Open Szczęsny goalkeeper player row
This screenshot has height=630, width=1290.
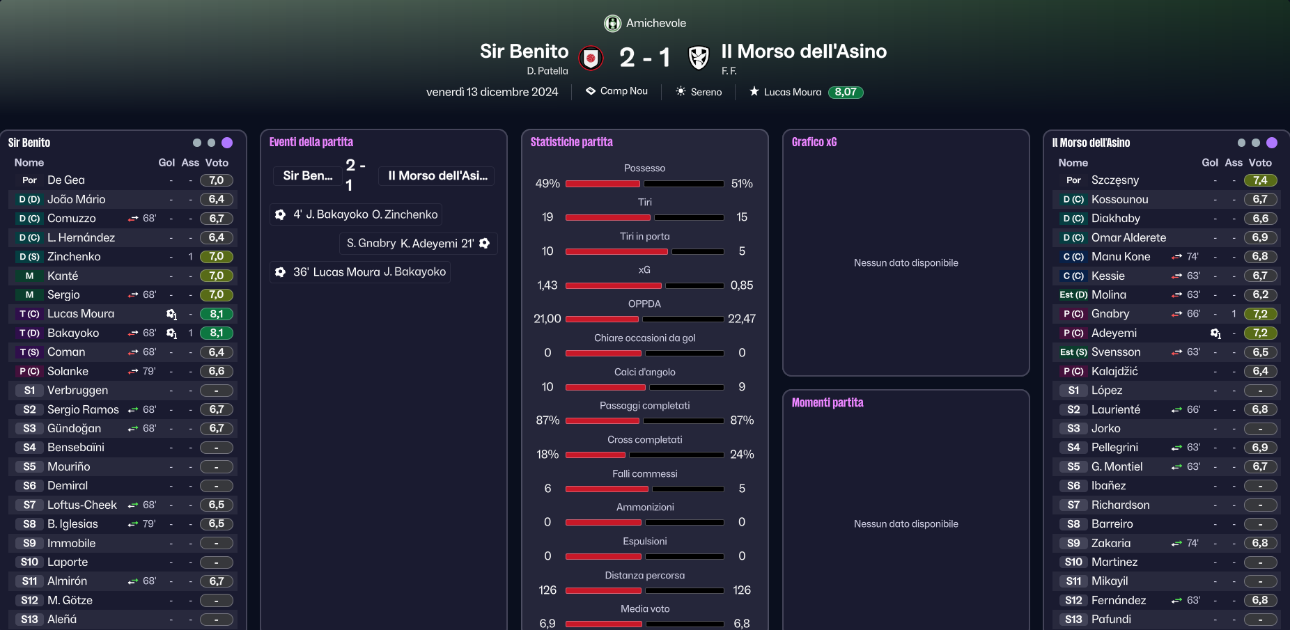pos(1166,180)
